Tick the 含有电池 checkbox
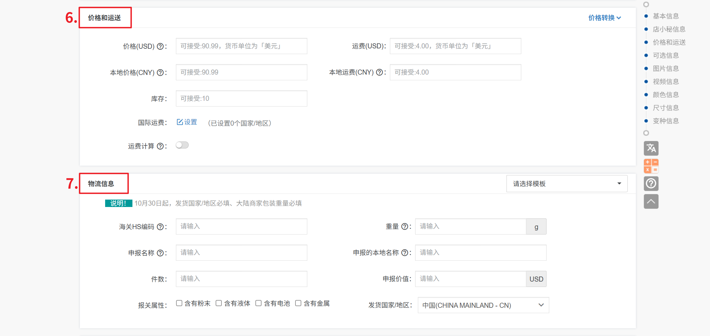The image size is (710, 336). pos(258,303)
